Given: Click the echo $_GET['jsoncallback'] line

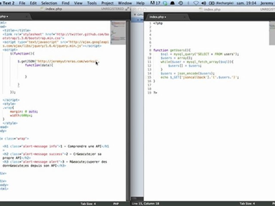Looking at the screenshot, I should [200, 77].
